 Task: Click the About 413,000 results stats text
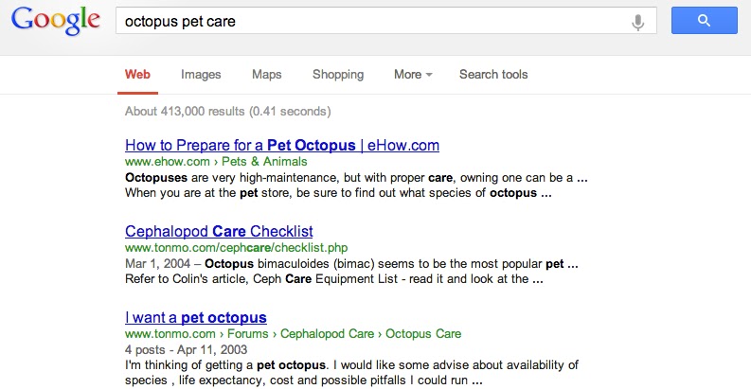[228, 111]
